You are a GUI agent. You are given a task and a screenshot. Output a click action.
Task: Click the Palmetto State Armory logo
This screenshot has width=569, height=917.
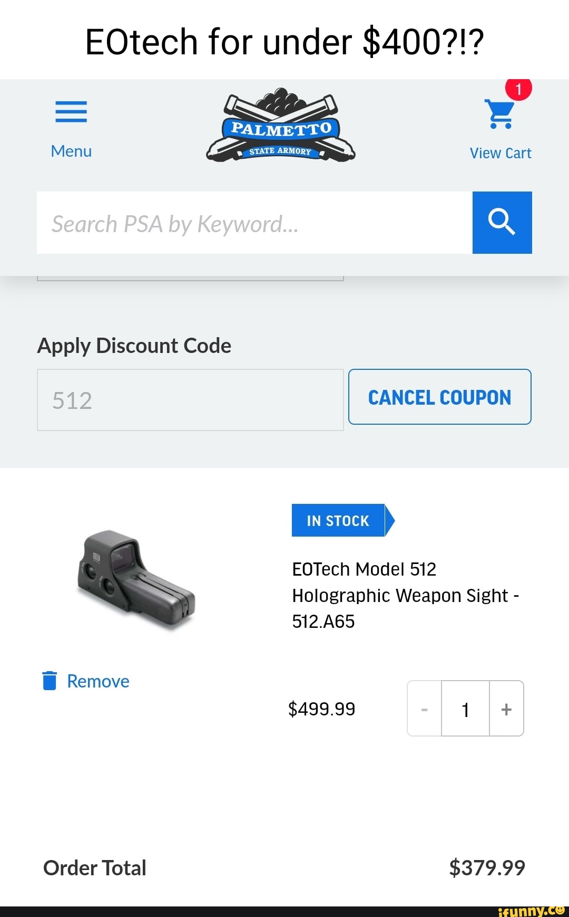coord(281,126)
